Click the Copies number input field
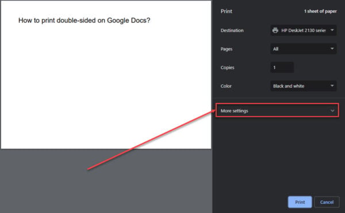 click(x=282, y=67)
